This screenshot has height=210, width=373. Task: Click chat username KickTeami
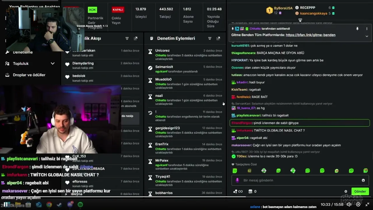click(x=240, y=90)
